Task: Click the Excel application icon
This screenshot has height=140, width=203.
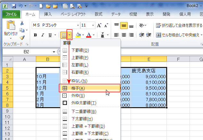Action: (5, 6)
